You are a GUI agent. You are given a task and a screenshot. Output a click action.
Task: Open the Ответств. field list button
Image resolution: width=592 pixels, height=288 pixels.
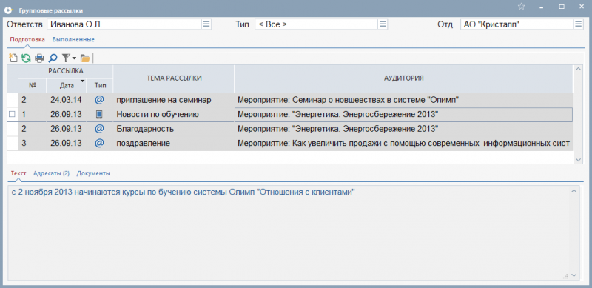point(206,24)
